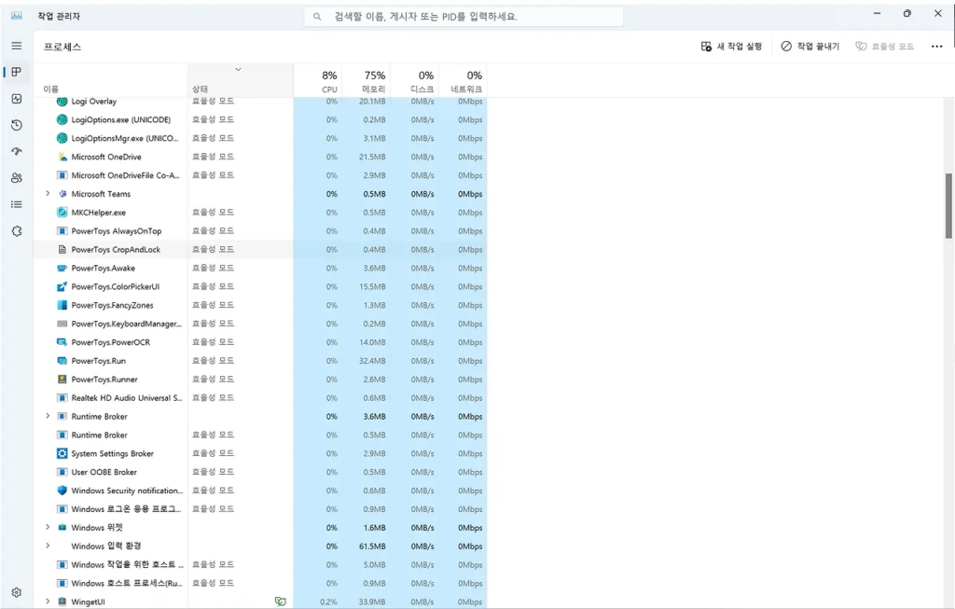Click the PowerToys.KeyboardManager icon
Image resolution: width=955 pixels, height=609 pixels.
[x=62, y=324]
